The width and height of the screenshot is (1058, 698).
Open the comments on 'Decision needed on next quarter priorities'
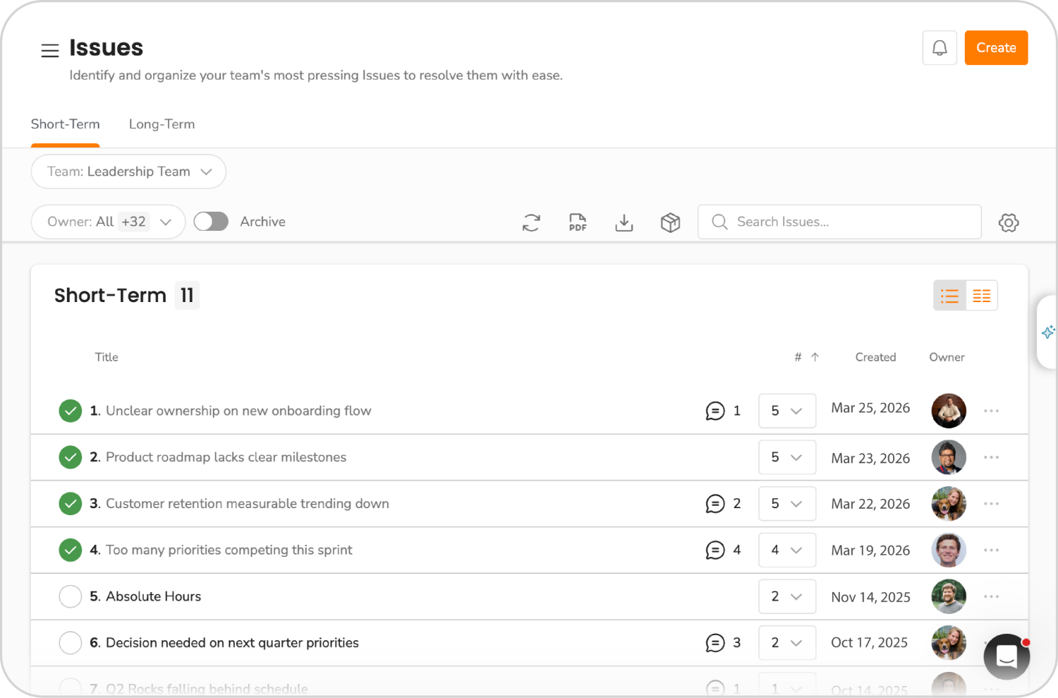[x=715, y=643]
